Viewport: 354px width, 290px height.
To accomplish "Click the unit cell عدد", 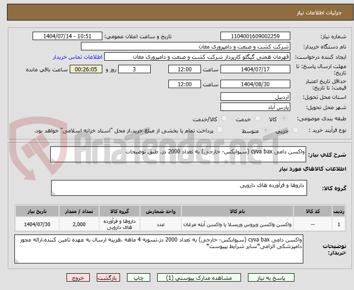I will coord(160,224).
